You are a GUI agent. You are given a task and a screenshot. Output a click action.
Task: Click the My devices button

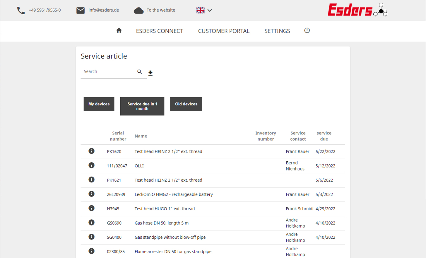click(99, 104)
